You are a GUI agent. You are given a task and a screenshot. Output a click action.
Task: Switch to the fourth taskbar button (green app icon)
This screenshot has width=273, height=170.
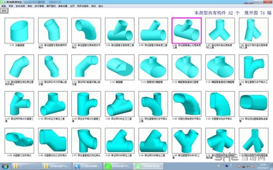[x=118, y=166]
